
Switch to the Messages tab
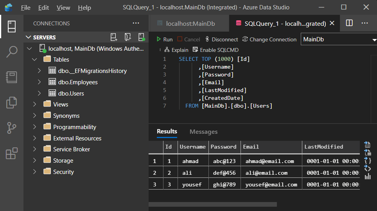pyautogui.click(x=203, y=132)
